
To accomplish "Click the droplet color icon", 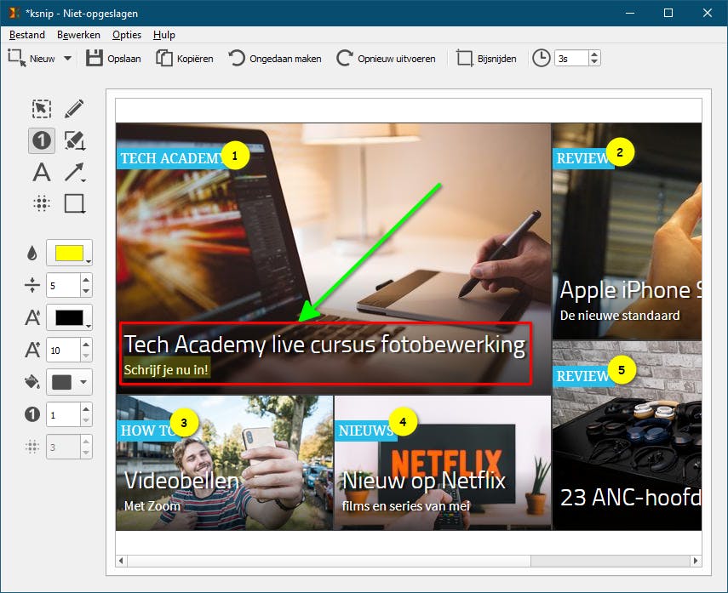I will [x=32, y=253].
